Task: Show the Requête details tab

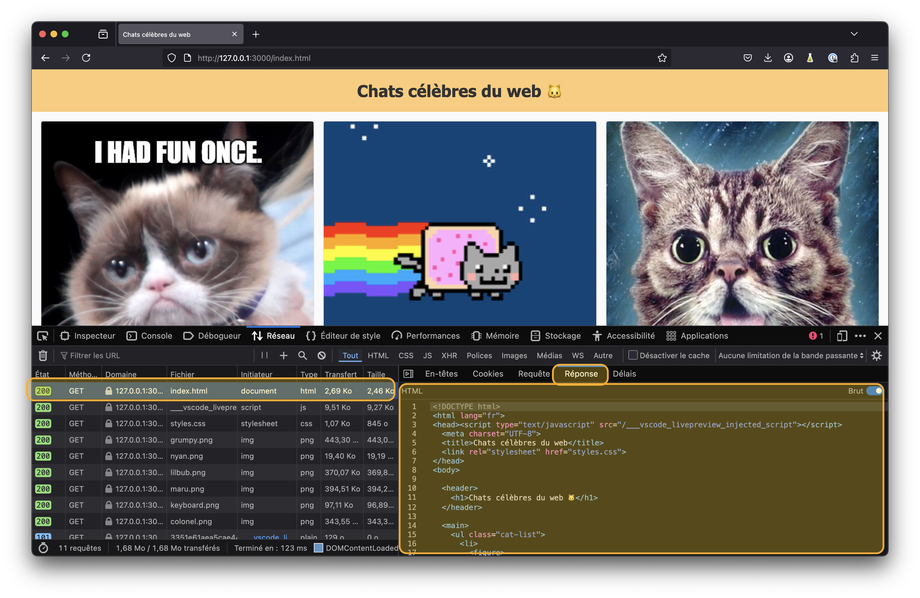Action: 534,373
